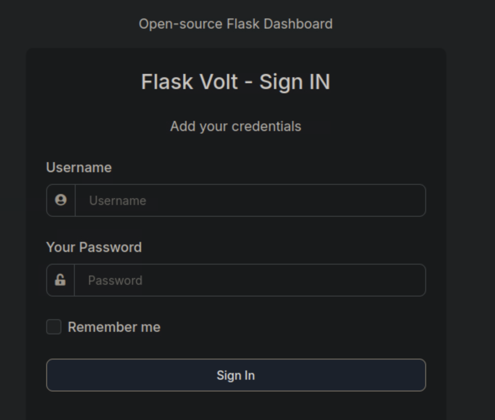Click the unlocked padlock icon beside Password
The width and height of the screenshot is (495, 420).
click(60, 280)
